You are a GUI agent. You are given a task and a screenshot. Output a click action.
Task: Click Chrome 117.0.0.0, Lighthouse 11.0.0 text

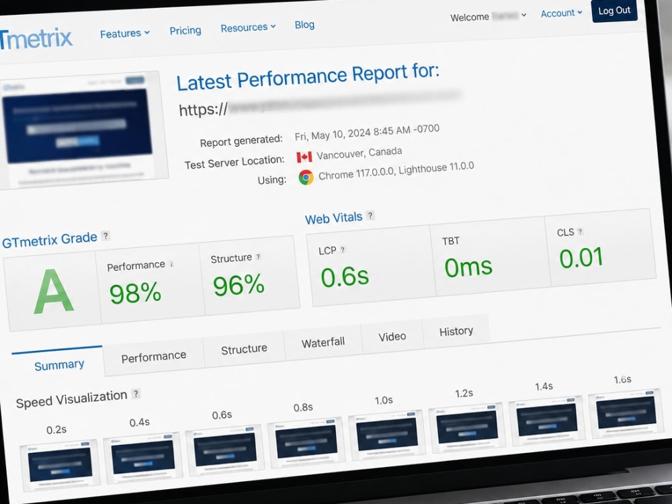396,170
